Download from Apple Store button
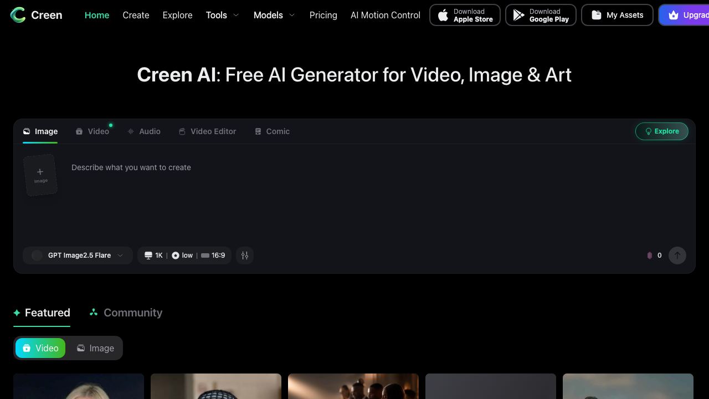709x399 pixels. (465, 15)
